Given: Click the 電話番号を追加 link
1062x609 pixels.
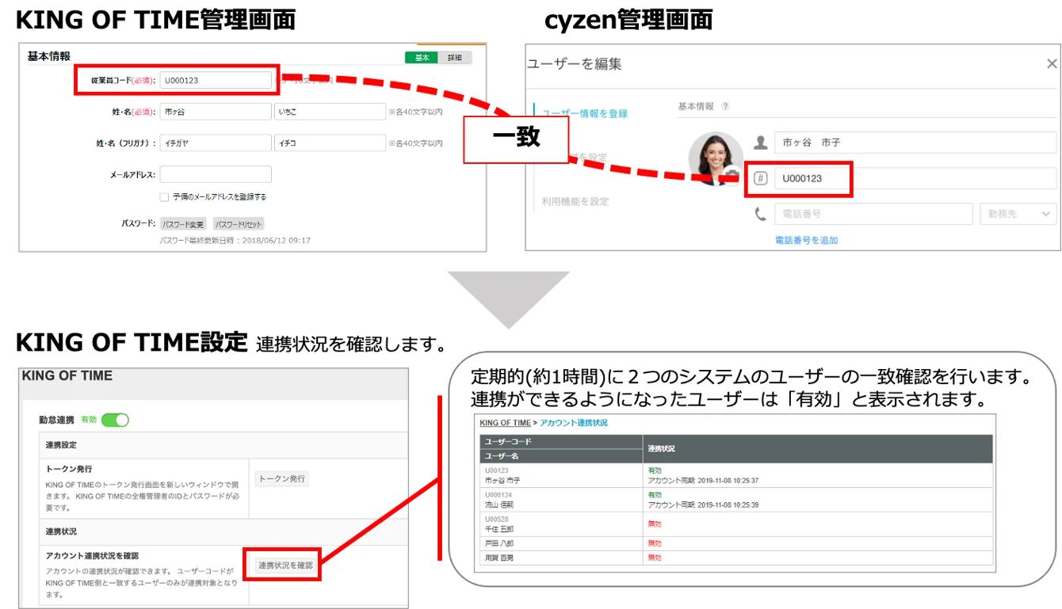Looking at the screenshot, I should pyautogui.click(x=806, y=240).
